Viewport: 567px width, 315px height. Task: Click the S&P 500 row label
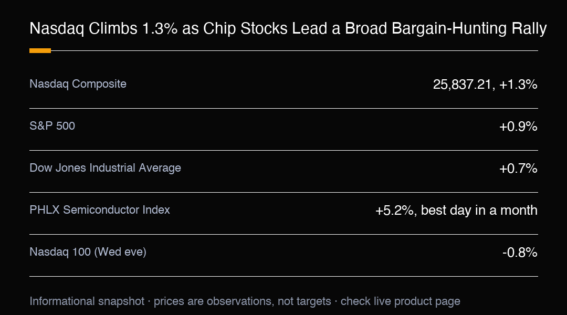click(52, 126)
